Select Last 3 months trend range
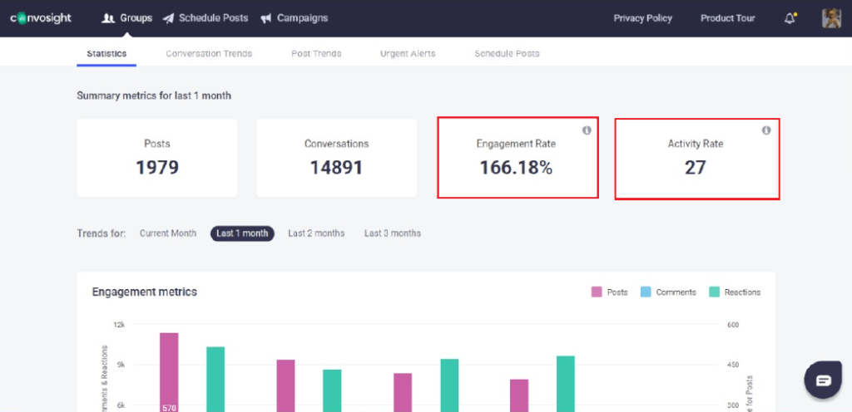Image resolution: width=852 pixels, height=412 pixels. (x=393, y=233)
